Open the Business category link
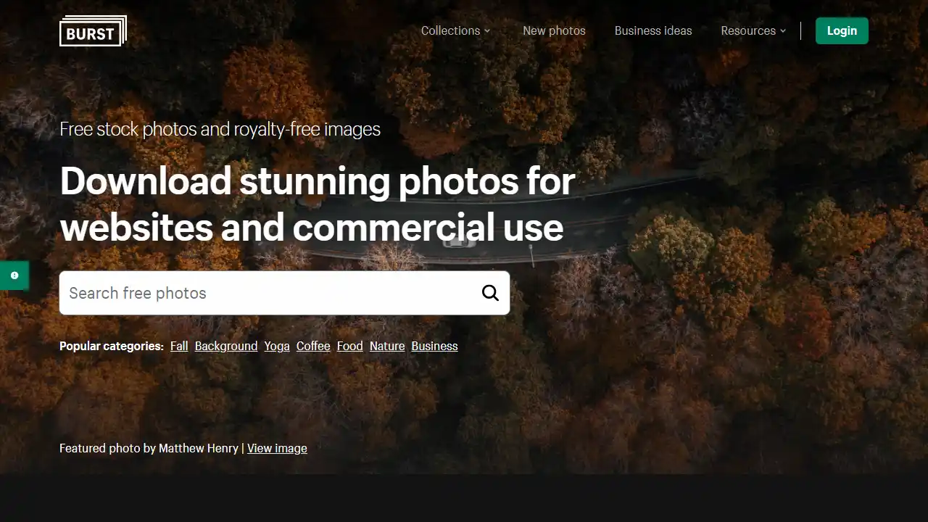This screenshot has height=522, width=928. pos(434,346)
